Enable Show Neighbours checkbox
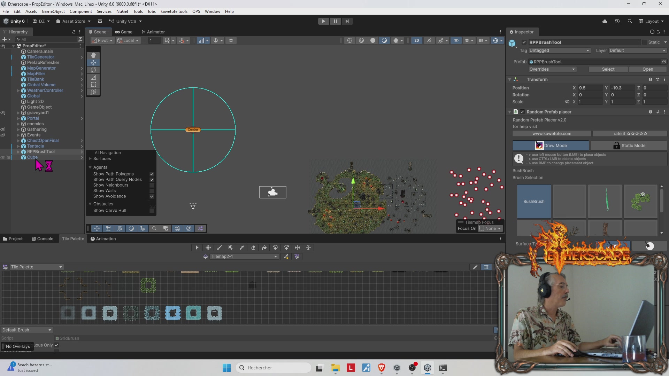 click(x=152, y=185)
